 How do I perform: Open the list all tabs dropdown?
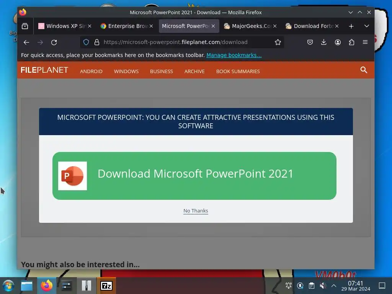click(x=366, y=26)
